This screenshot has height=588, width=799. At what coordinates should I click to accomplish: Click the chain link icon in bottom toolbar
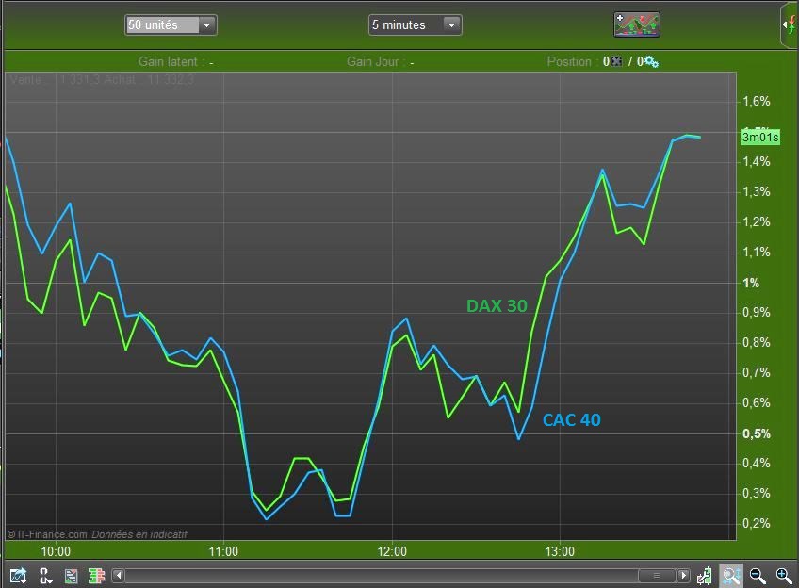tap(45, 576)
